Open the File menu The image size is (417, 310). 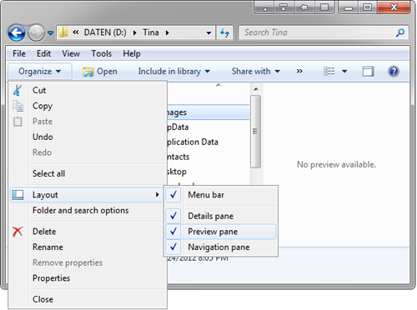pos(19,53)
